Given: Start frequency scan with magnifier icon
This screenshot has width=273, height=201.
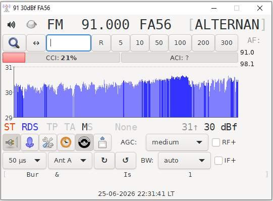Looking at the screenshot, I should click(x=14, y=43).
